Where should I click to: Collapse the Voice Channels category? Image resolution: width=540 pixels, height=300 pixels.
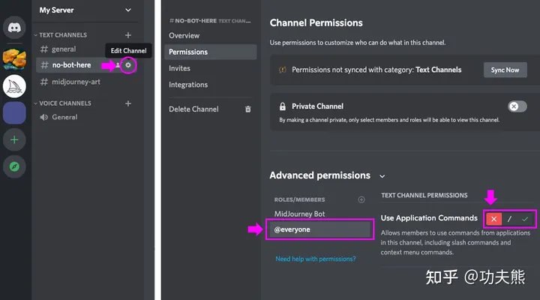click(64, 103)
